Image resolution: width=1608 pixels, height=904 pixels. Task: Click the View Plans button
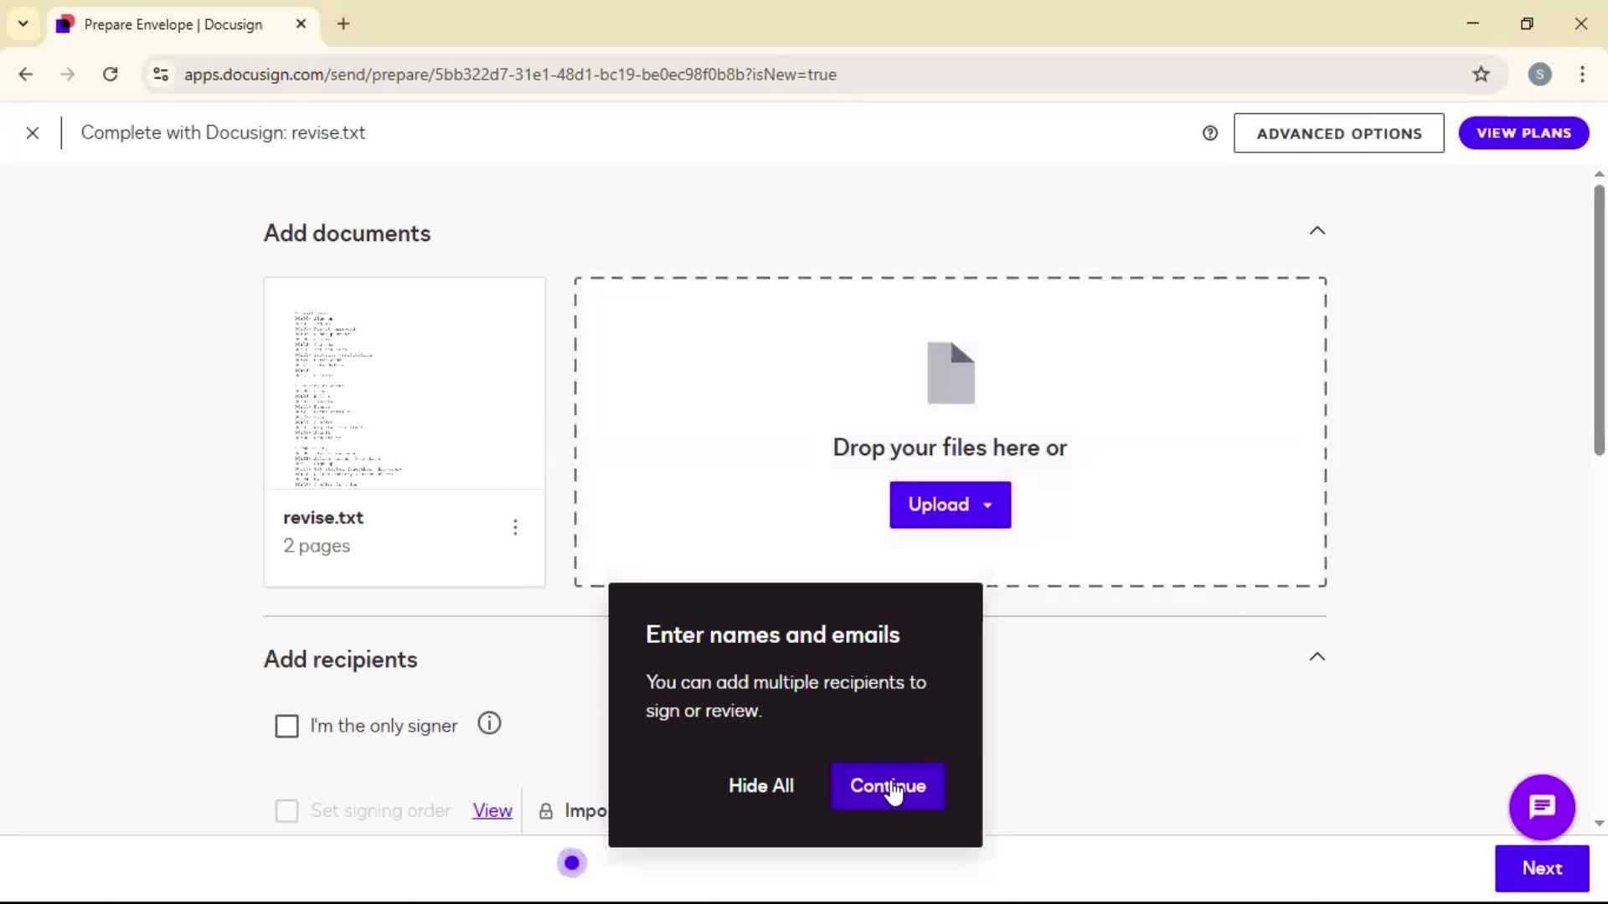(x=1523, y=133)
